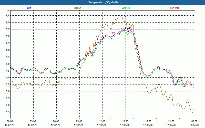Click the 4,5 y-axis value
This screenshot has height=128, width=205.
[8, 71]
